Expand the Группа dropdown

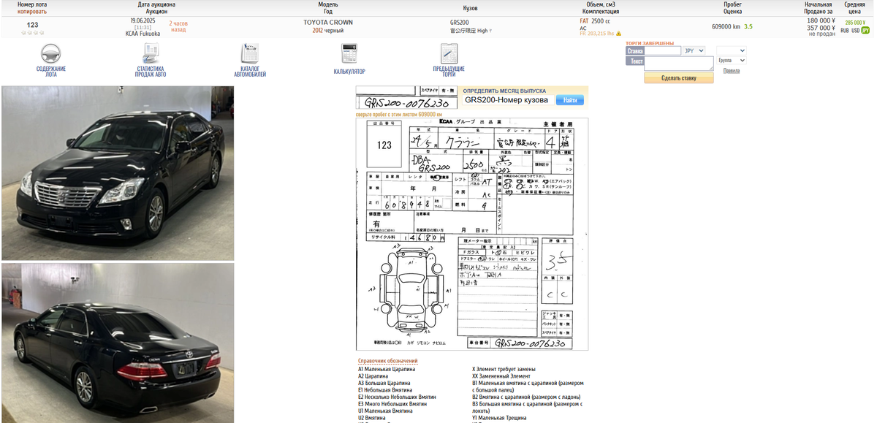point(731,61)
